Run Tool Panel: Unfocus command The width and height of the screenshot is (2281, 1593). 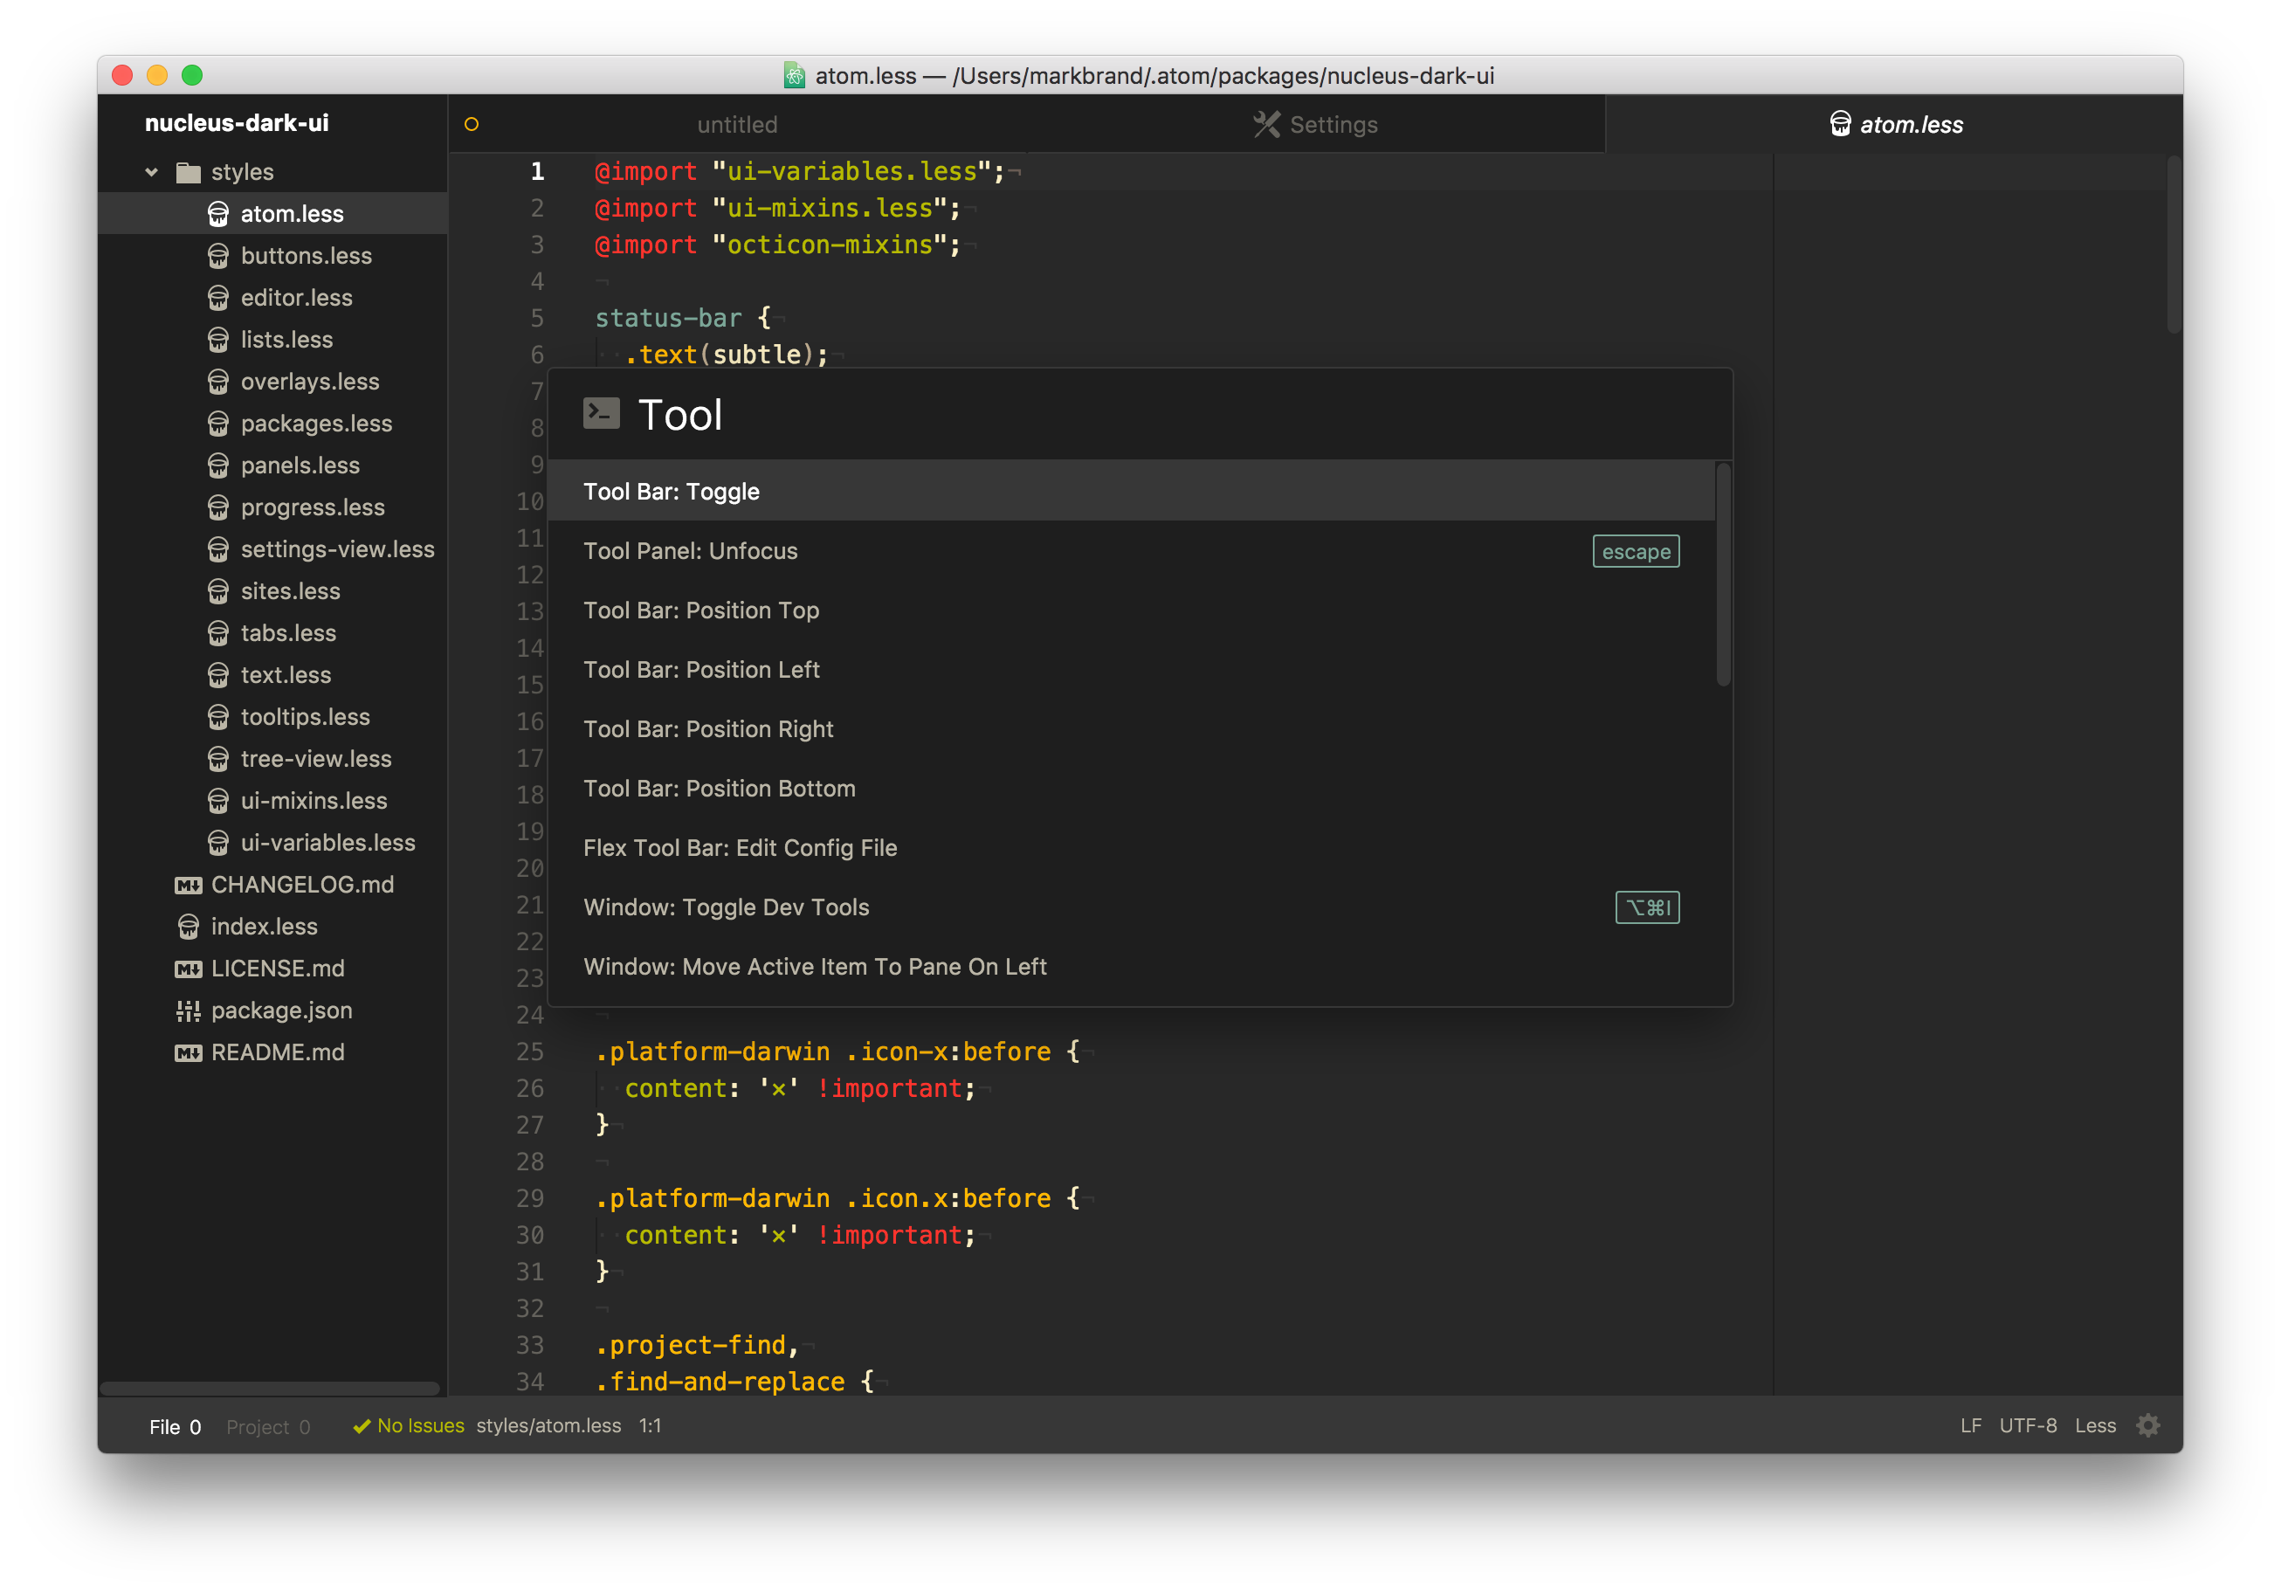(x=1131, y=550)
